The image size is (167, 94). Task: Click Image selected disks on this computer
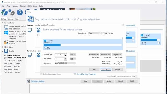17,28
